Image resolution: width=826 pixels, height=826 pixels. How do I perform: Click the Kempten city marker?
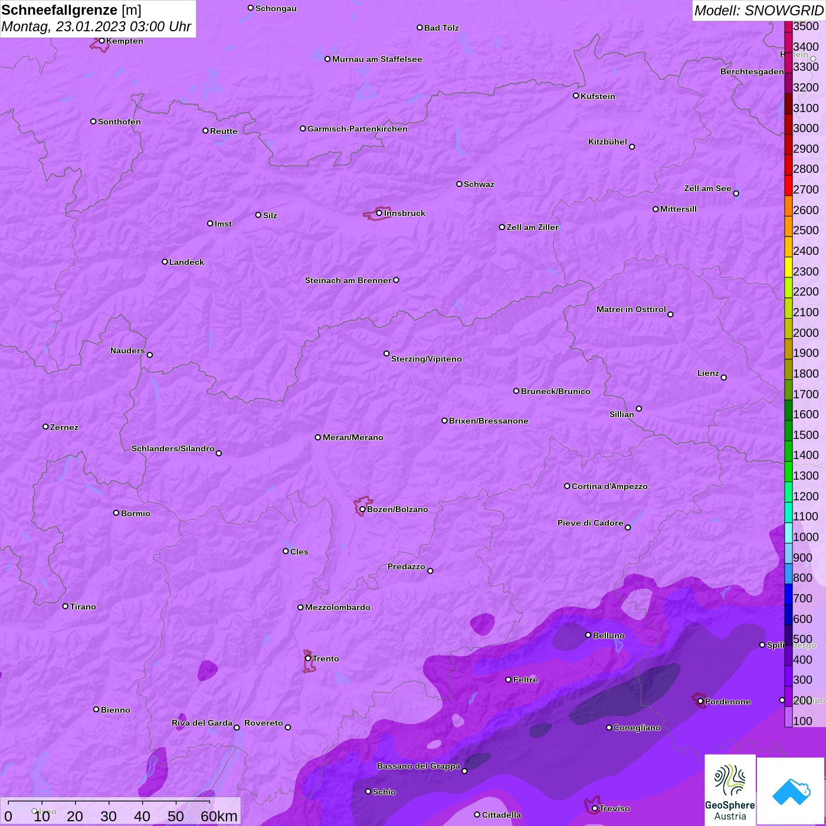click(x=101, y=41)
